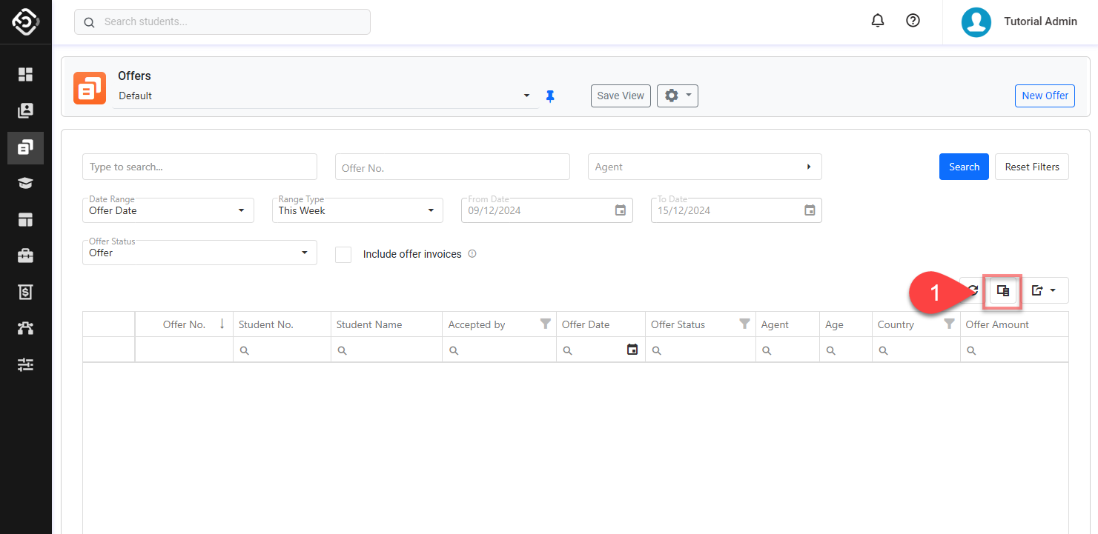Open the From Date calendar picker

tap(621, 210)
